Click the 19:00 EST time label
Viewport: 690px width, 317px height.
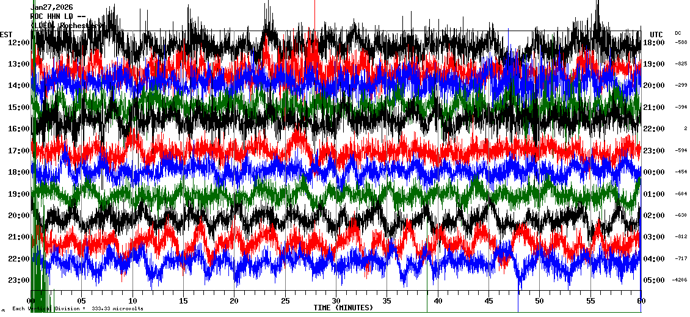pos(19,194)
